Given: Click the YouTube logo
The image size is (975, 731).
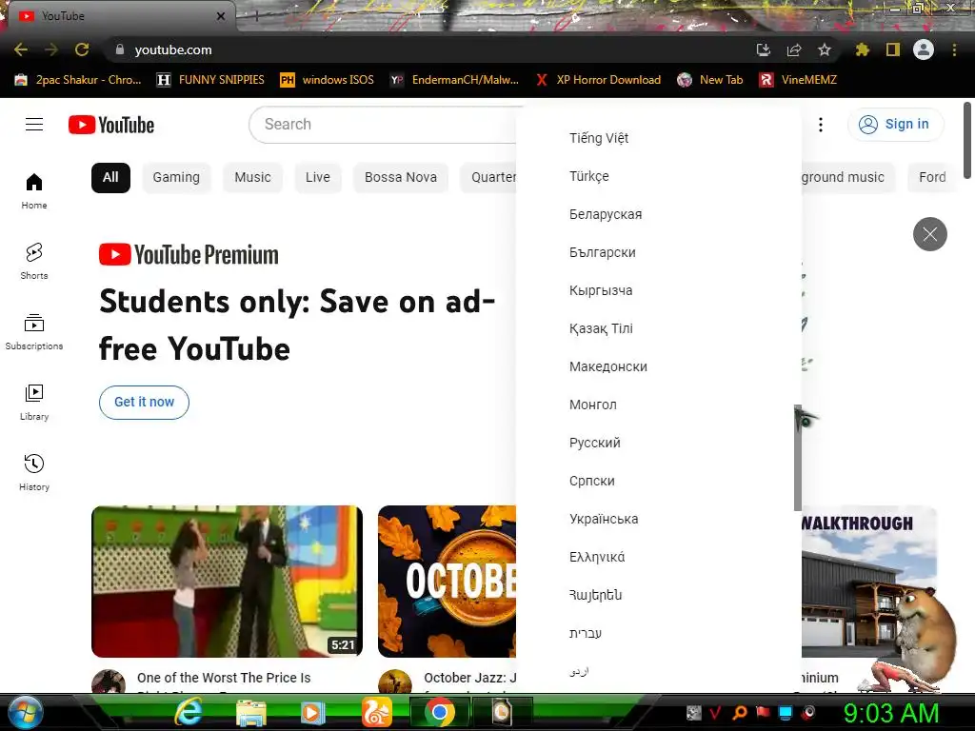Looking at the screenshot, I should click(111, 125).
